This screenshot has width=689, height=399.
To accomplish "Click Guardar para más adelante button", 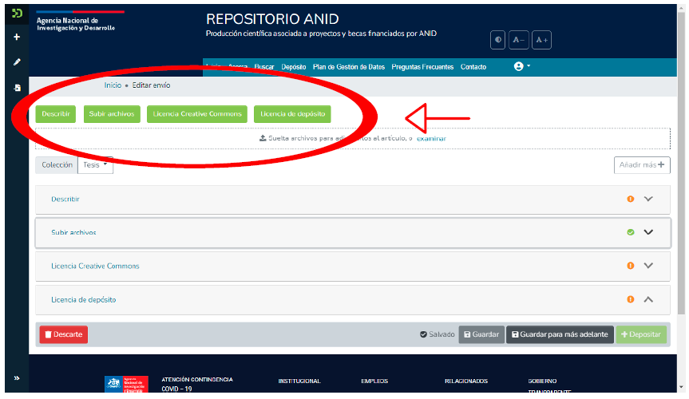I will click(560, 334).
